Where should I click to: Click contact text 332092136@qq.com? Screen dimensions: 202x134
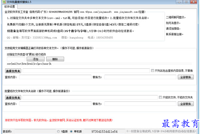pos(45,38)
